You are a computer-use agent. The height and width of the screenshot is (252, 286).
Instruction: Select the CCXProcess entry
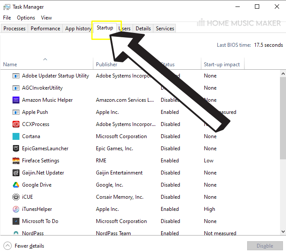coord(140,124)
